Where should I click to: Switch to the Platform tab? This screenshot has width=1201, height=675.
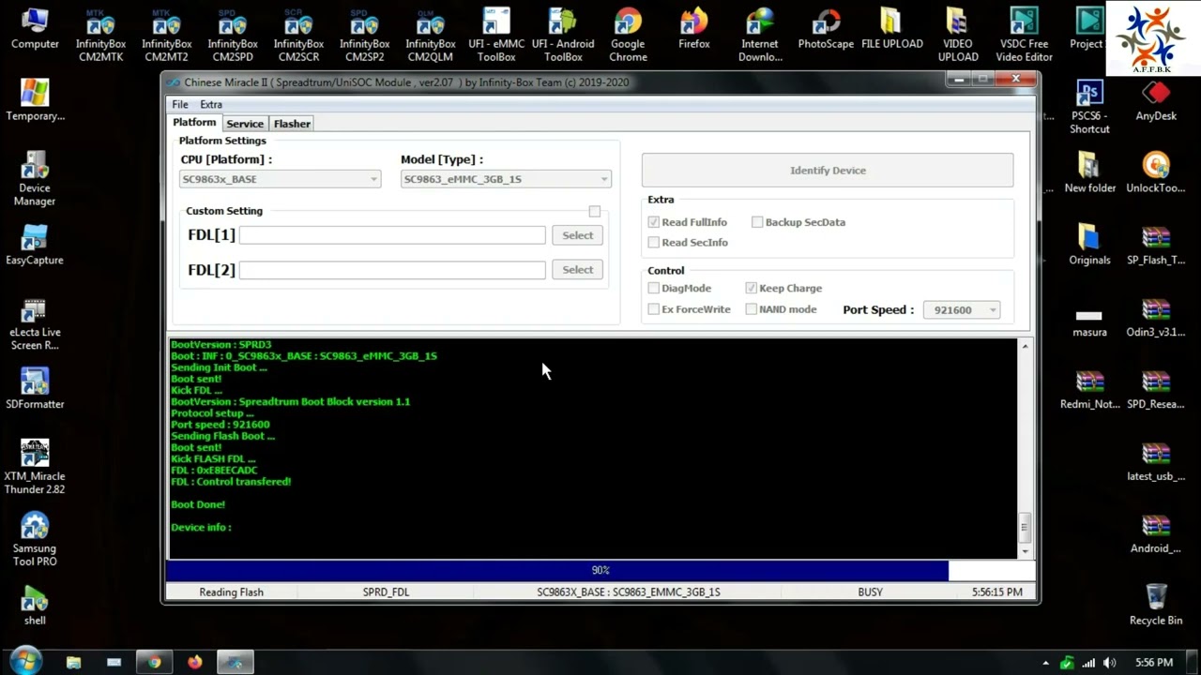[x=194, y=123]
